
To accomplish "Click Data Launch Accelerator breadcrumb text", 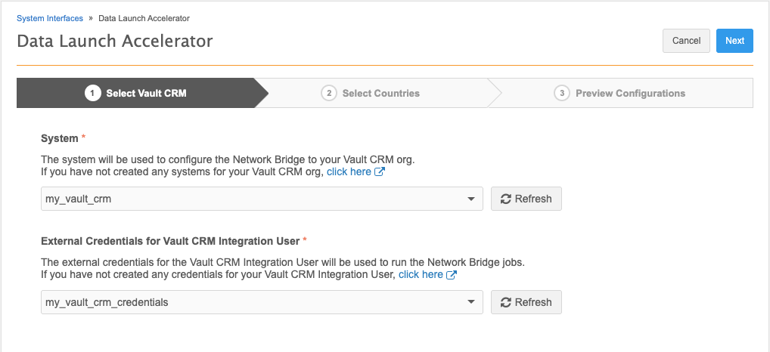I will pyautogui.click(x=144, y=18).
